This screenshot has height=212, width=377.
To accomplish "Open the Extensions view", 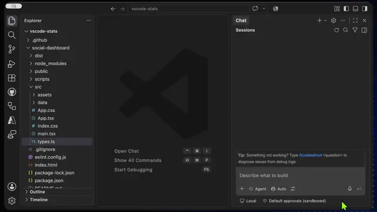I will (x=12, y=78).
